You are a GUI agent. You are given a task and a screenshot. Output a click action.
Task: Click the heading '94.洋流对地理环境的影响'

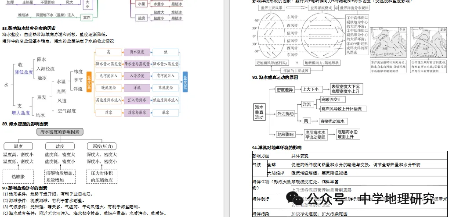coord(277,148)
